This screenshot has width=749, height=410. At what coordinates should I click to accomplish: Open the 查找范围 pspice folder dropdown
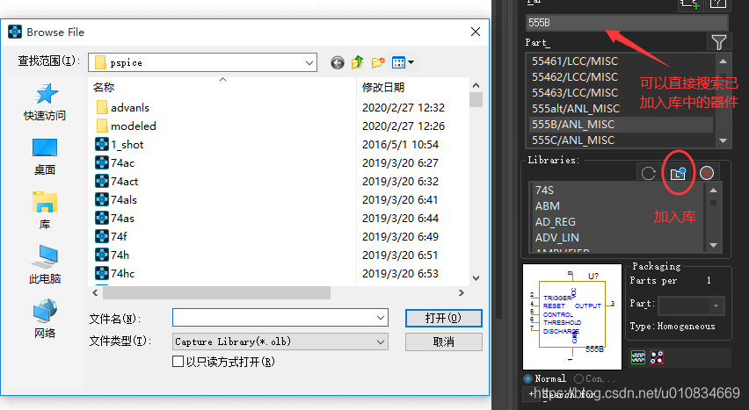click(309, 62)
